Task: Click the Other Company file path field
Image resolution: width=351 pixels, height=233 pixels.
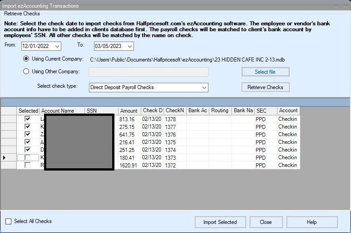Action: pyautogui.click(x=148, y=72)
